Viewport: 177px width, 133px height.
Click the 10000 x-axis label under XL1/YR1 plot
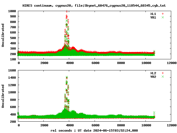click(x=146, y=63)
